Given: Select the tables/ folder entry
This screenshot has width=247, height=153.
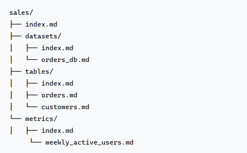Looking at the screenshot, I should (x=39, y=72).
